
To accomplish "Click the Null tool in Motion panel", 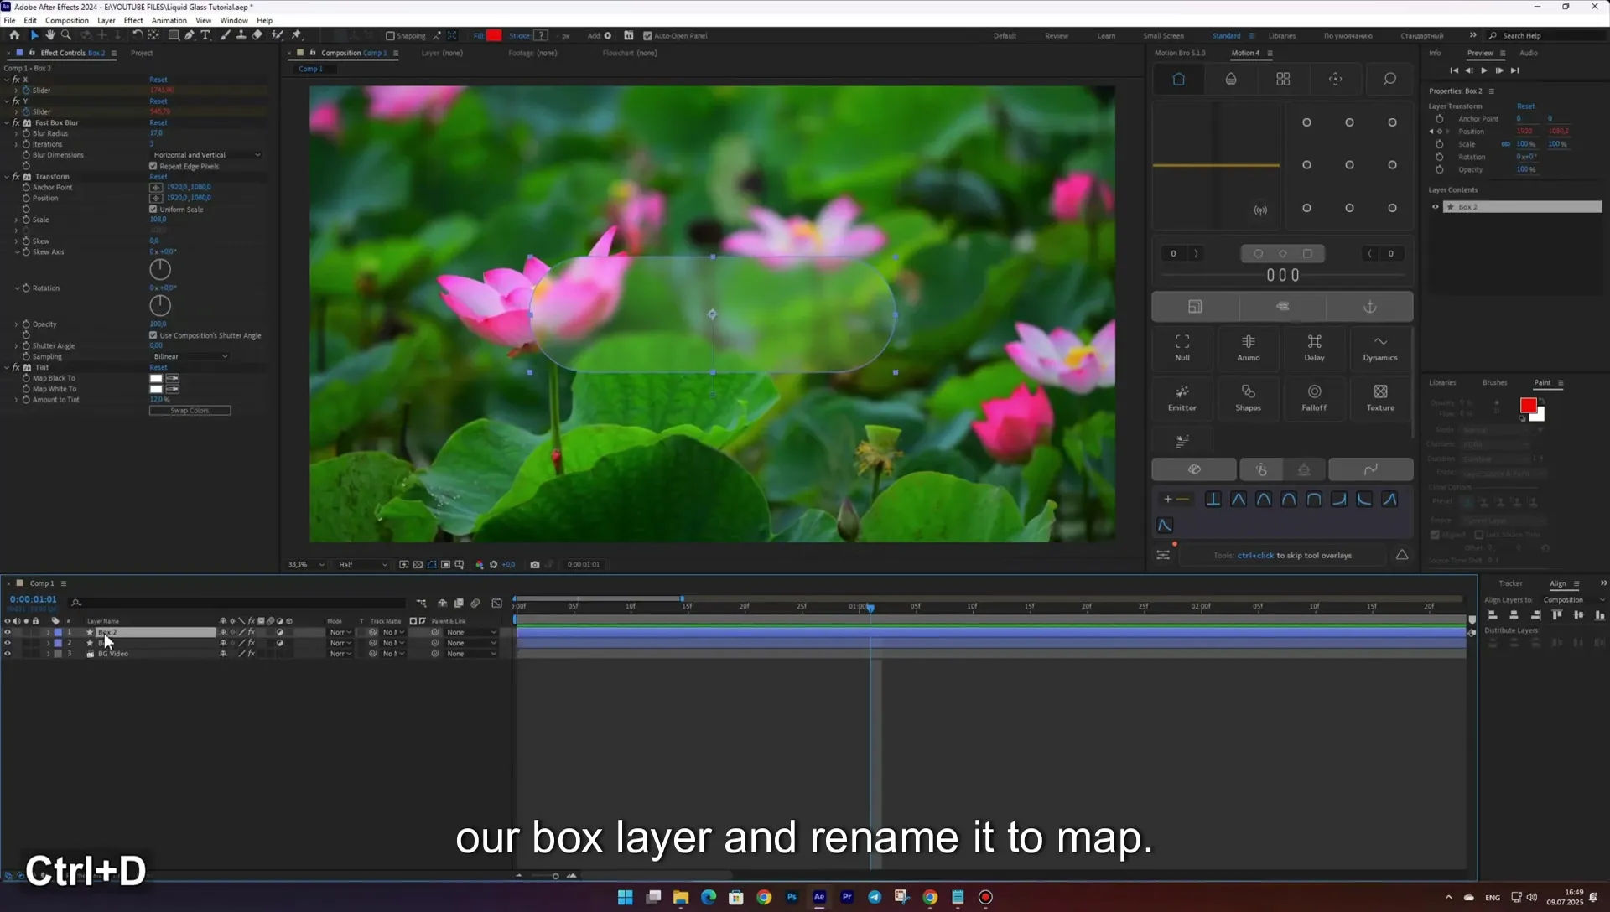I will tap(1182, 347).
